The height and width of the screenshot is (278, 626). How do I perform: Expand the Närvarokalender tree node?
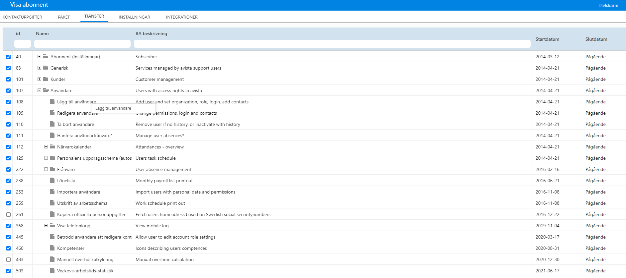(46, 146)
